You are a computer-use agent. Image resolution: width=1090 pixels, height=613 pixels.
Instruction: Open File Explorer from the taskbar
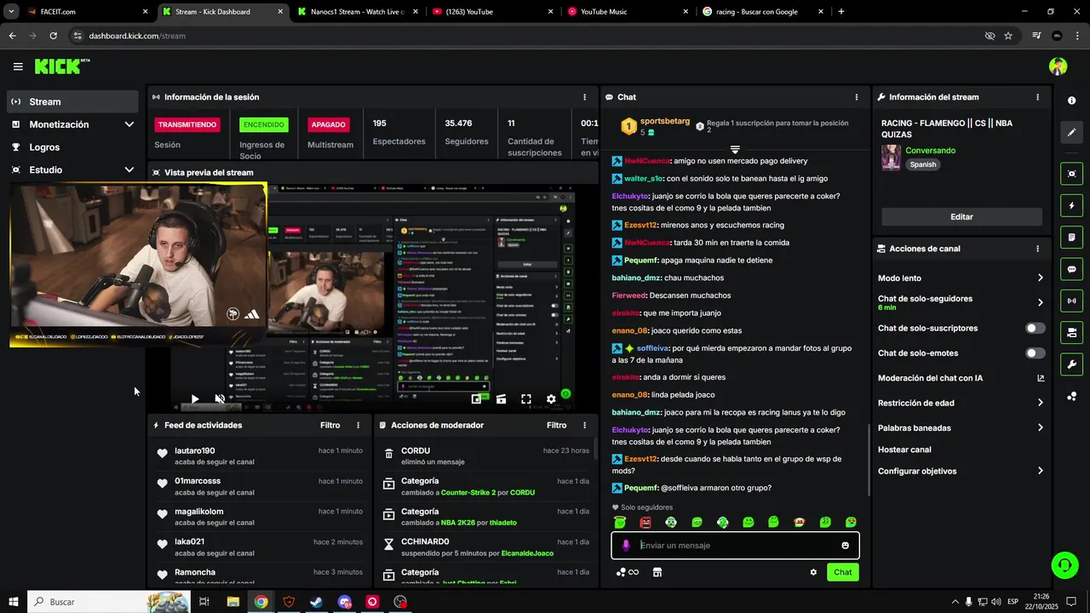(x=232, y=602)
